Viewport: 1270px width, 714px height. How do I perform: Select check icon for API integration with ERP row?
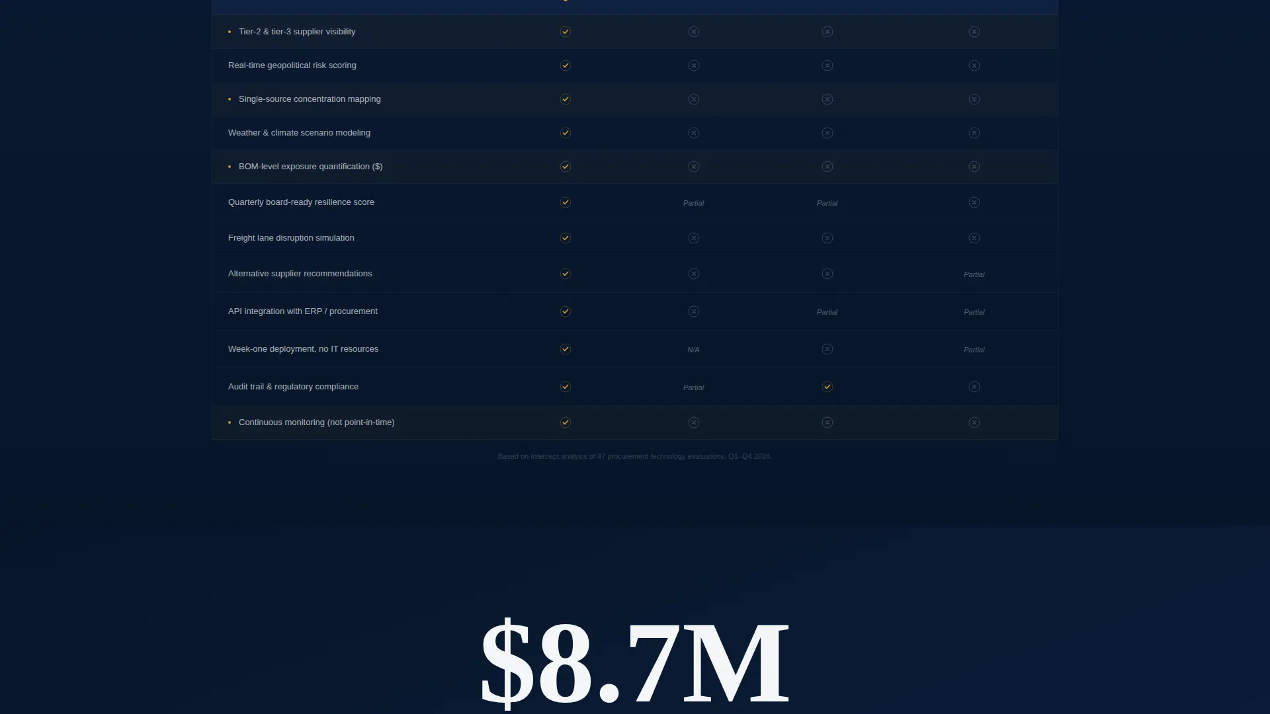tap(566, 311)
